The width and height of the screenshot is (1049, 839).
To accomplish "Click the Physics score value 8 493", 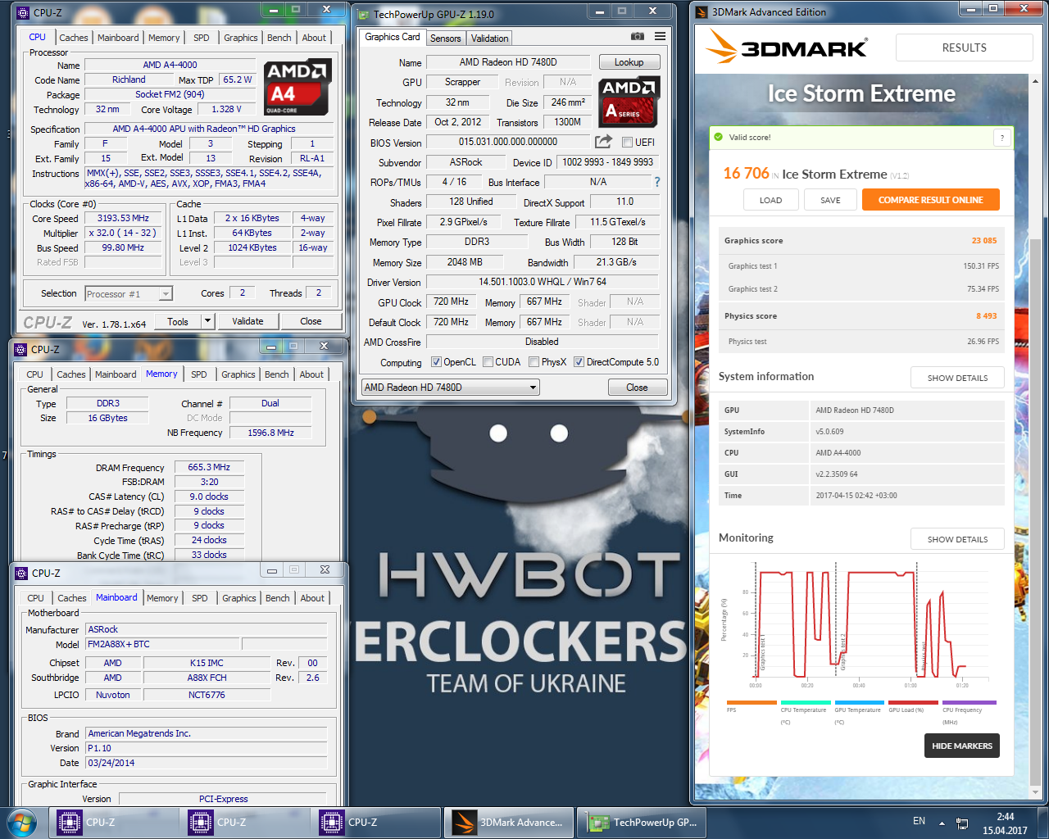I will pos(986,316).
